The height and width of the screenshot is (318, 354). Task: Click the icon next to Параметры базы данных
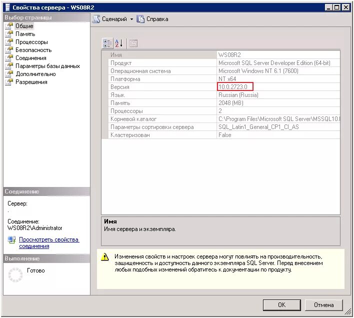pyautogui.click(x=9, y=66)
